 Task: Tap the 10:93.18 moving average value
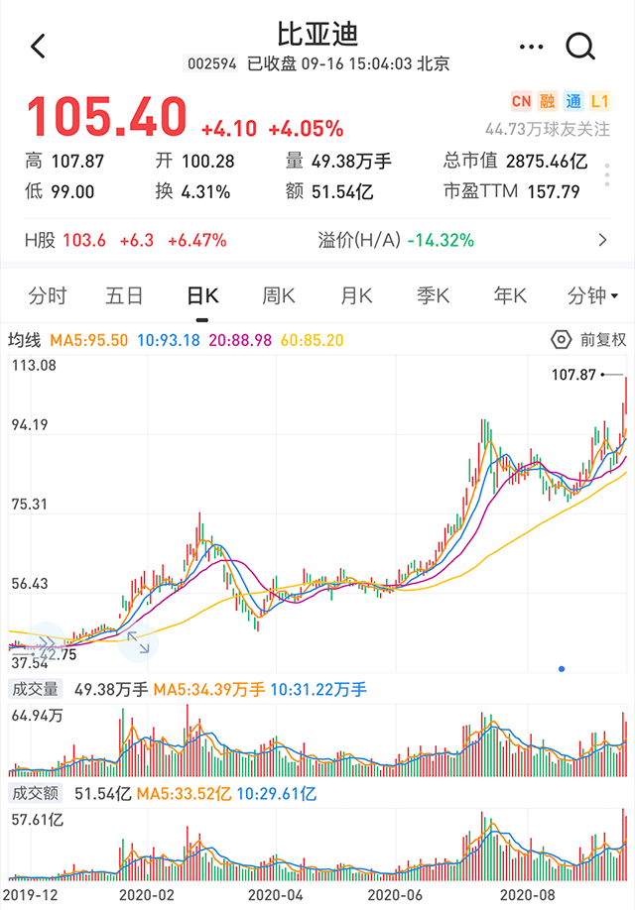(169, 340)
